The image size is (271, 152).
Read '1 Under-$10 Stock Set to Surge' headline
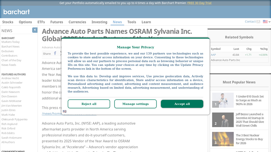click(x=250, y=100)
